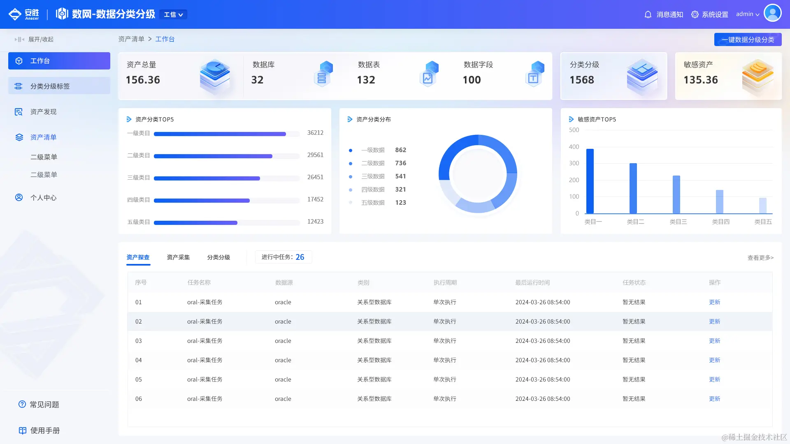Viewport: 790px width, 444px height.
Task: Expand the admin user dropdown
Action: tap(748, 14)
